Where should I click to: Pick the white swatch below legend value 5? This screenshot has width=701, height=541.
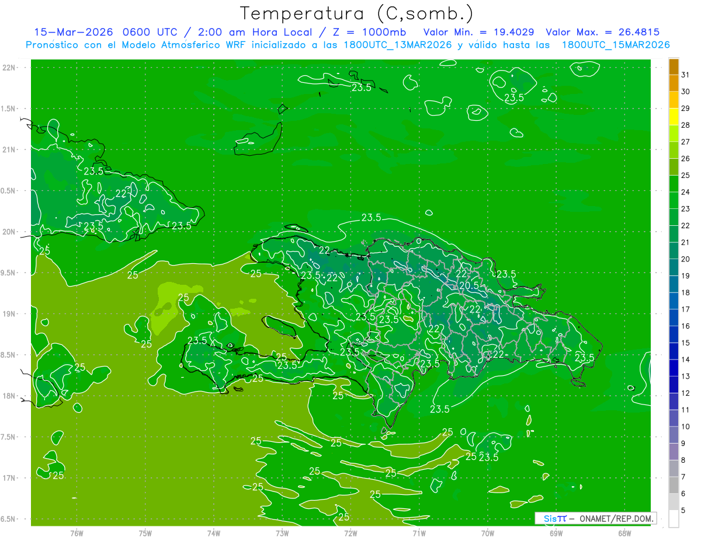click(x=674, y=519)
